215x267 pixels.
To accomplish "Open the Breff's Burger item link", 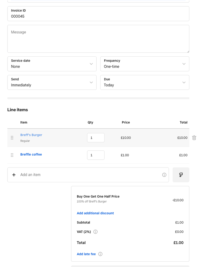I will tap(31, 135).
